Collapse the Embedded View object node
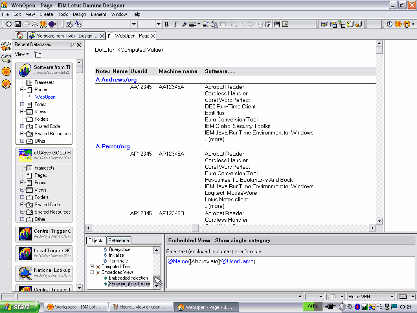 92,272
